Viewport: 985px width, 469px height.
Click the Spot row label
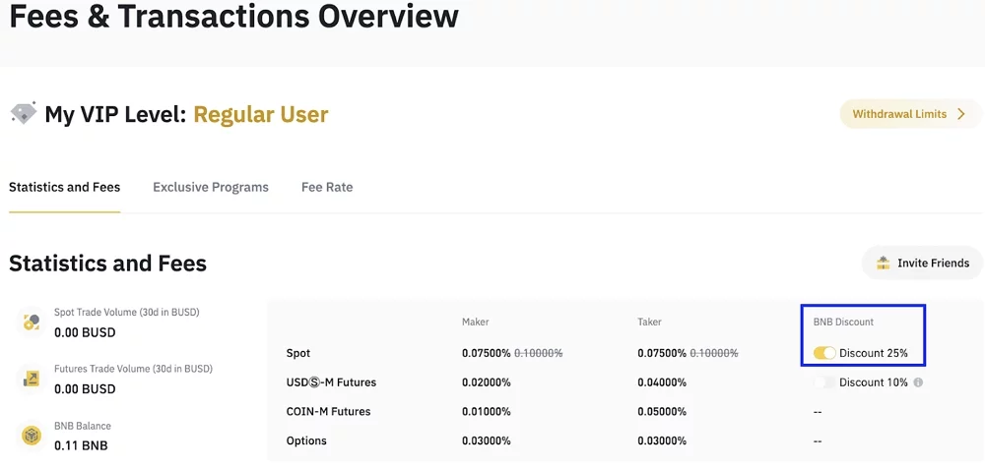tap(298, 353)
